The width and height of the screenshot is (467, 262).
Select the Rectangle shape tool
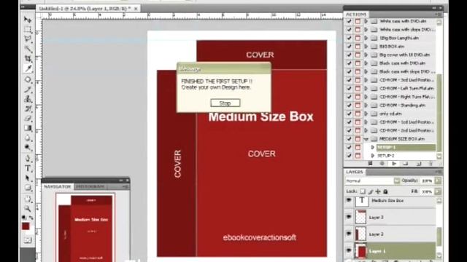(x=28, y=188)
